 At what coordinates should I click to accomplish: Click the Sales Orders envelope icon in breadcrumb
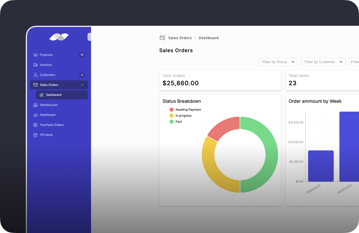pos(162,38)
